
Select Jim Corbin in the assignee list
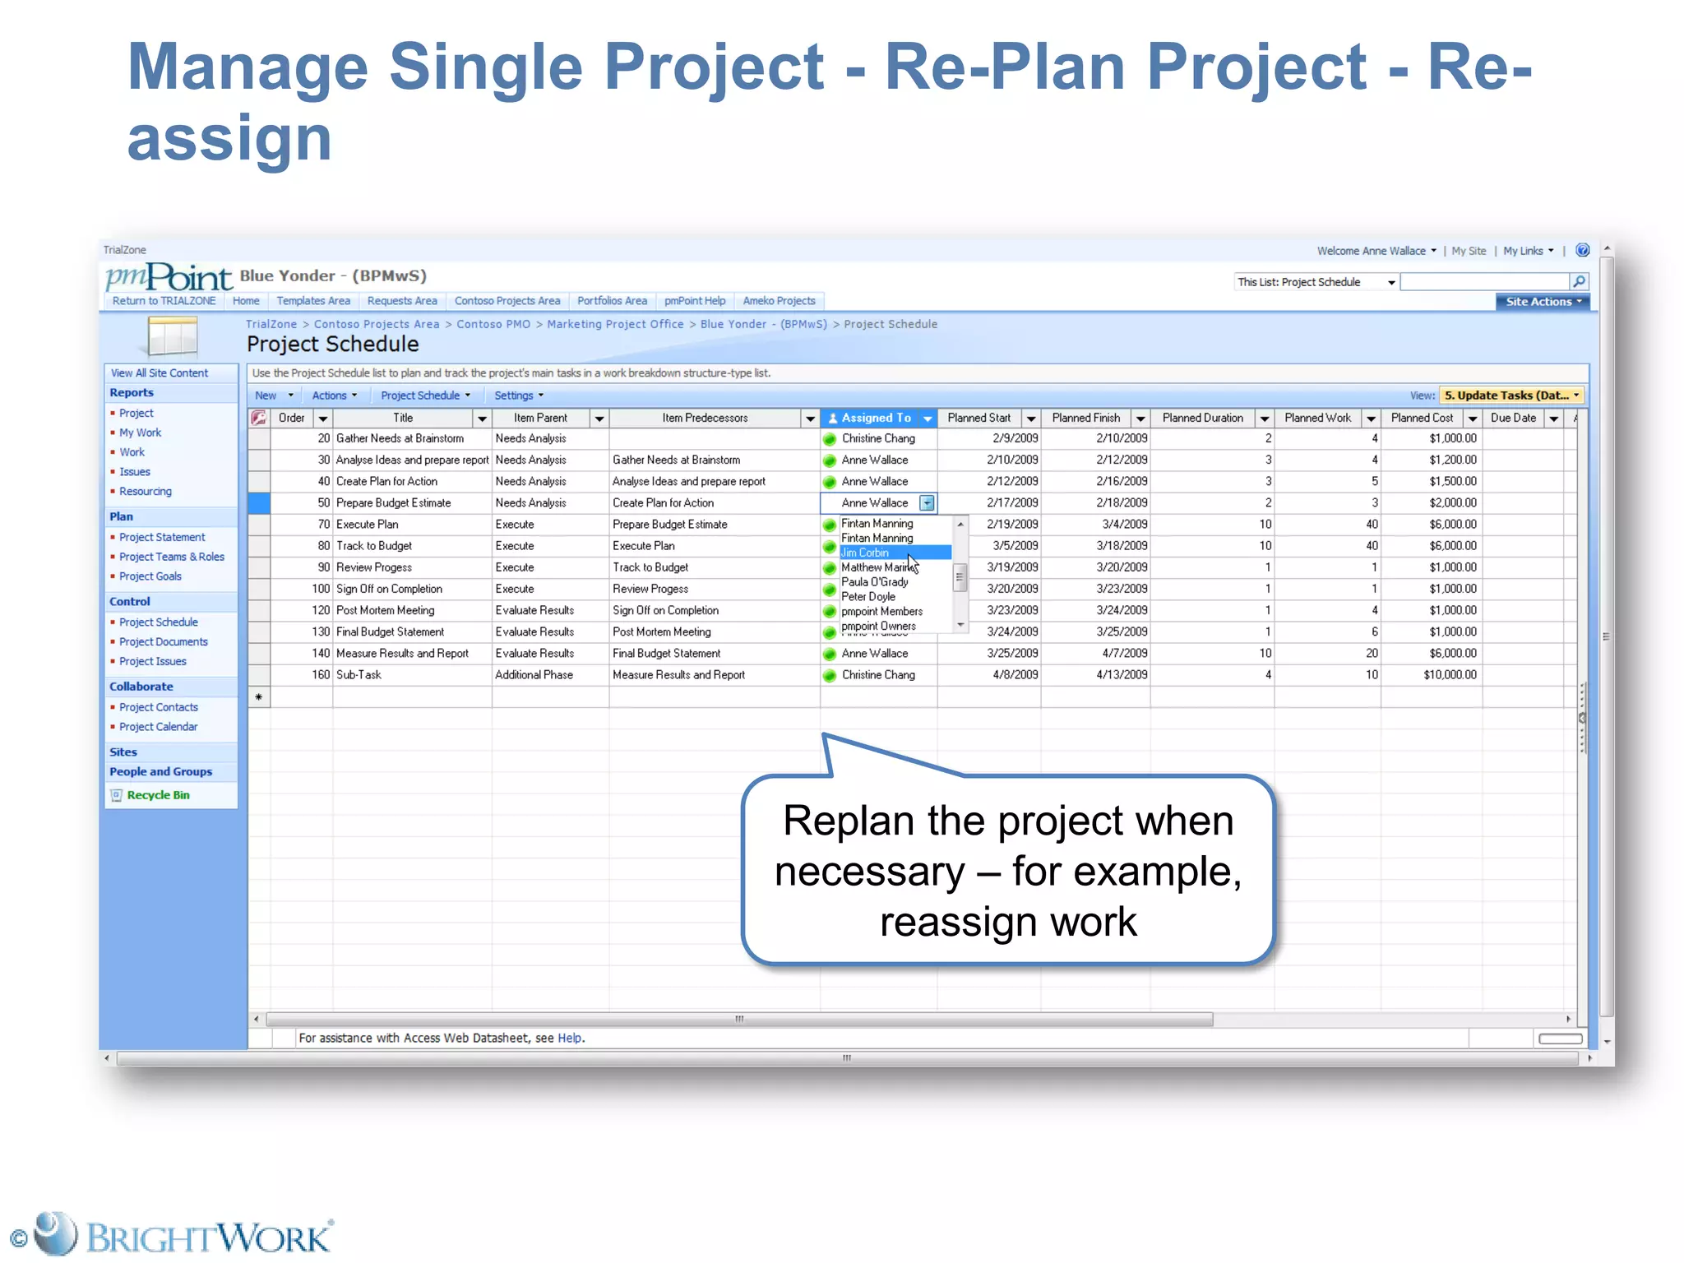click(x=895, y=553)
